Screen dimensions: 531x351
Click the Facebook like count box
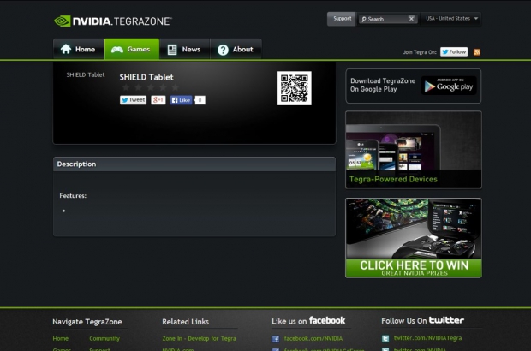[200, 100]
